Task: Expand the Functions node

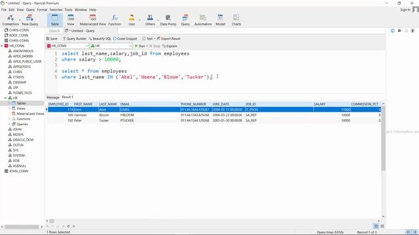Action: pos(9,119)
